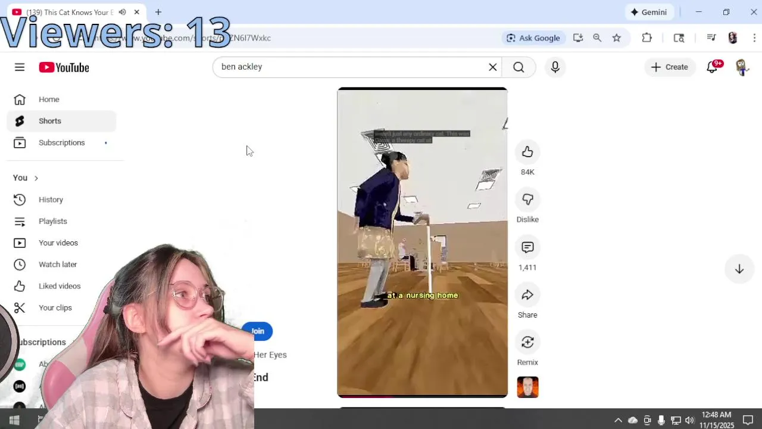
Task: Open Chrome extensions puzzle icon
Action: pos(647,38)
